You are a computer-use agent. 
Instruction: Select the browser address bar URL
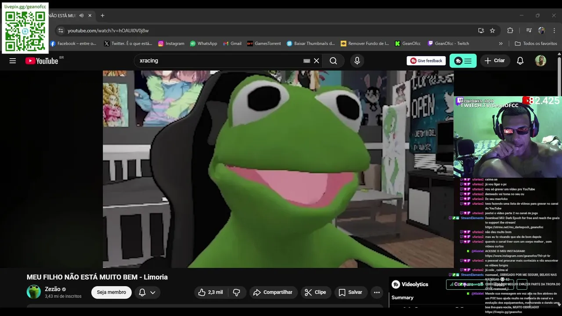pos(108,31)
